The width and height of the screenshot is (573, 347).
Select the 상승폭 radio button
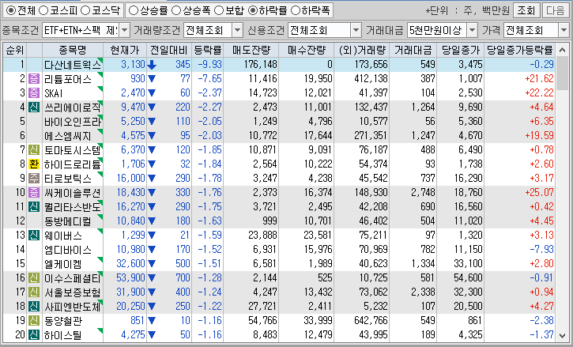[x=176, y=10]
